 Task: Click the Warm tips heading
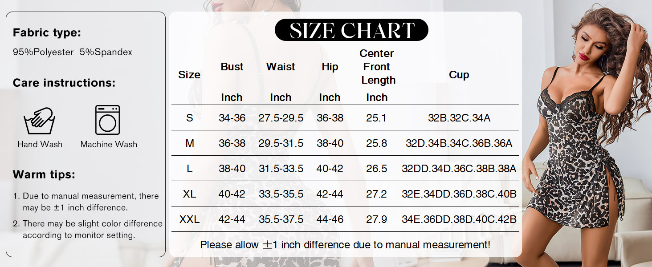[44, 174]
